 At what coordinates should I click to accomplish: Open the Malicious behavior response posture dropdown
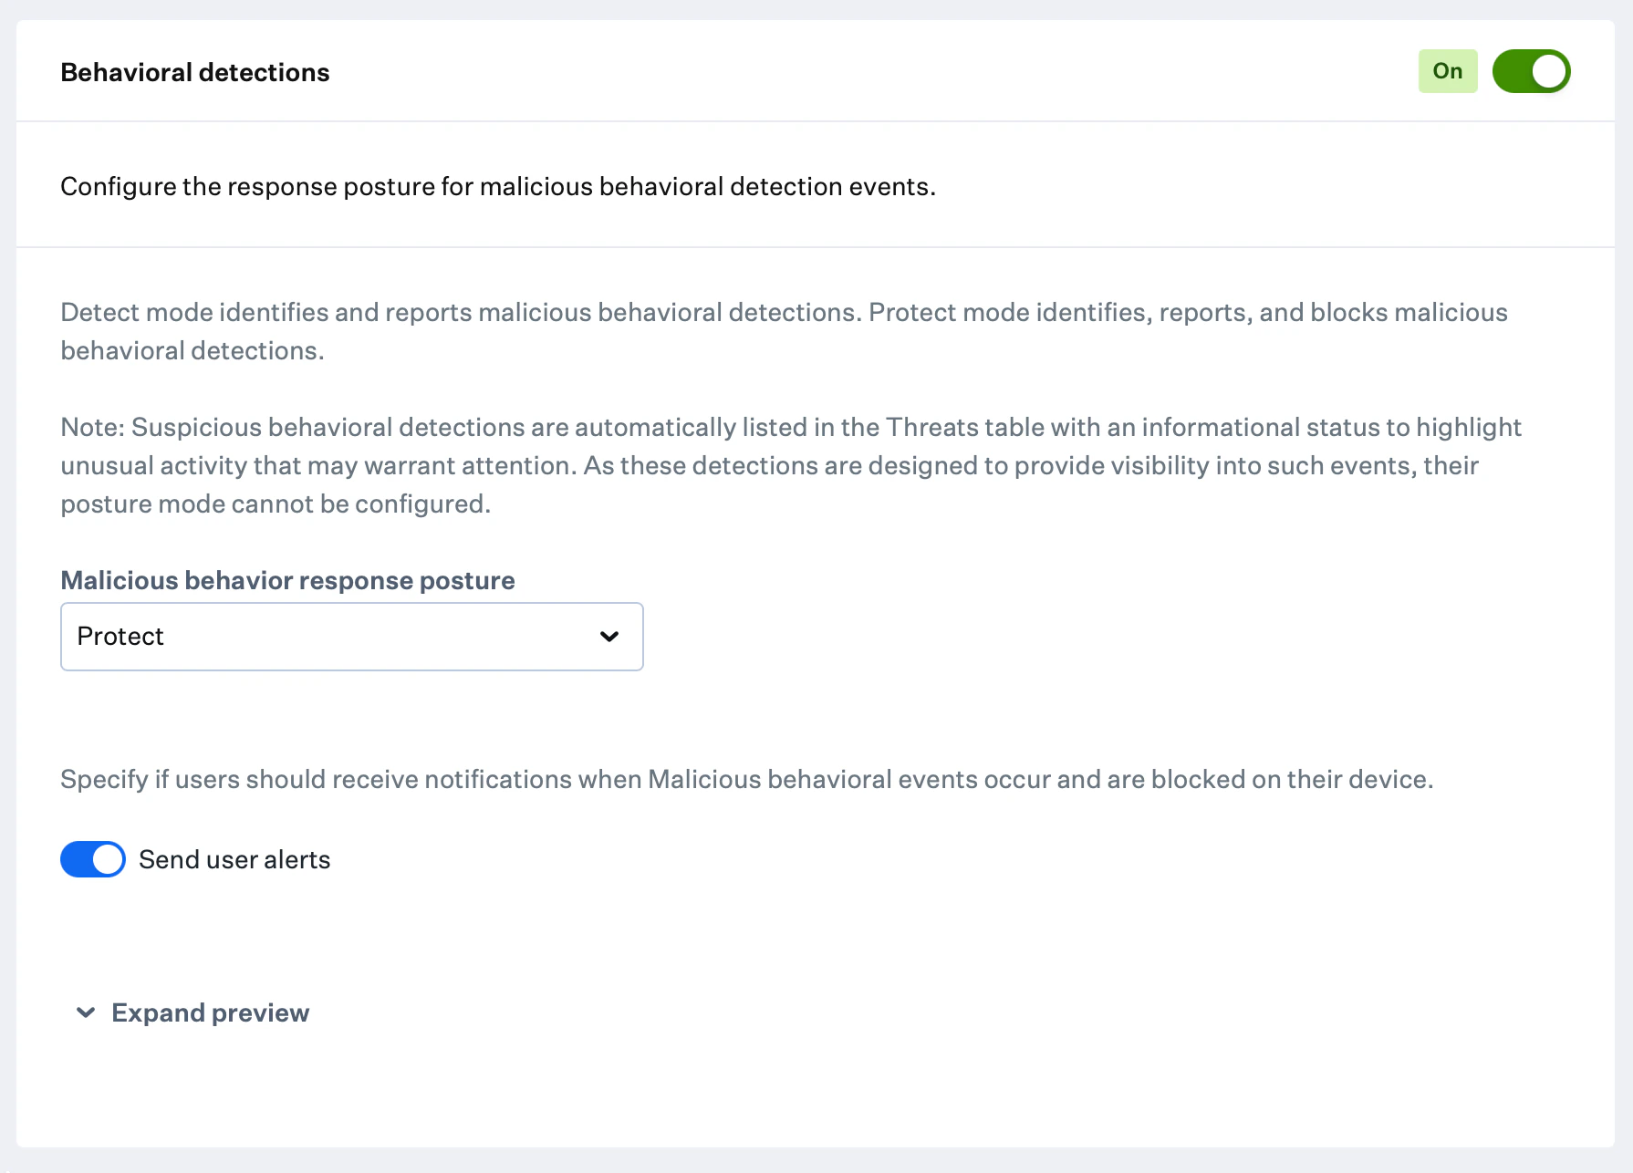pos(351,637)
